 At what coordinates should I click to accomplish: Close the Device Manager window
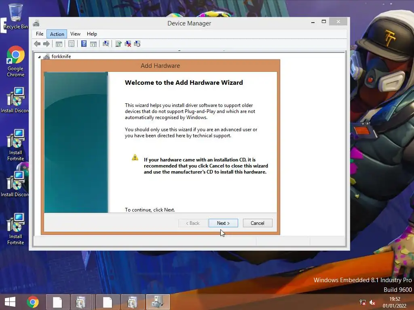338,22
